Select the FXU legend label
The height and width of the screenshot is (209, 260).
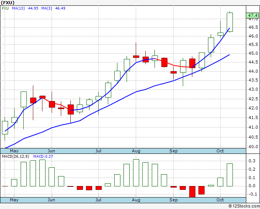click(5, 8)
